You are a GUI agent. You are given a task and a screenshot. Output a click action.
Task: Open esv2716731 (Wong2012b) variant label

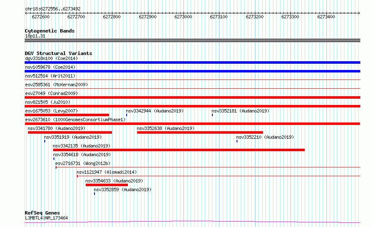(83, 163)
